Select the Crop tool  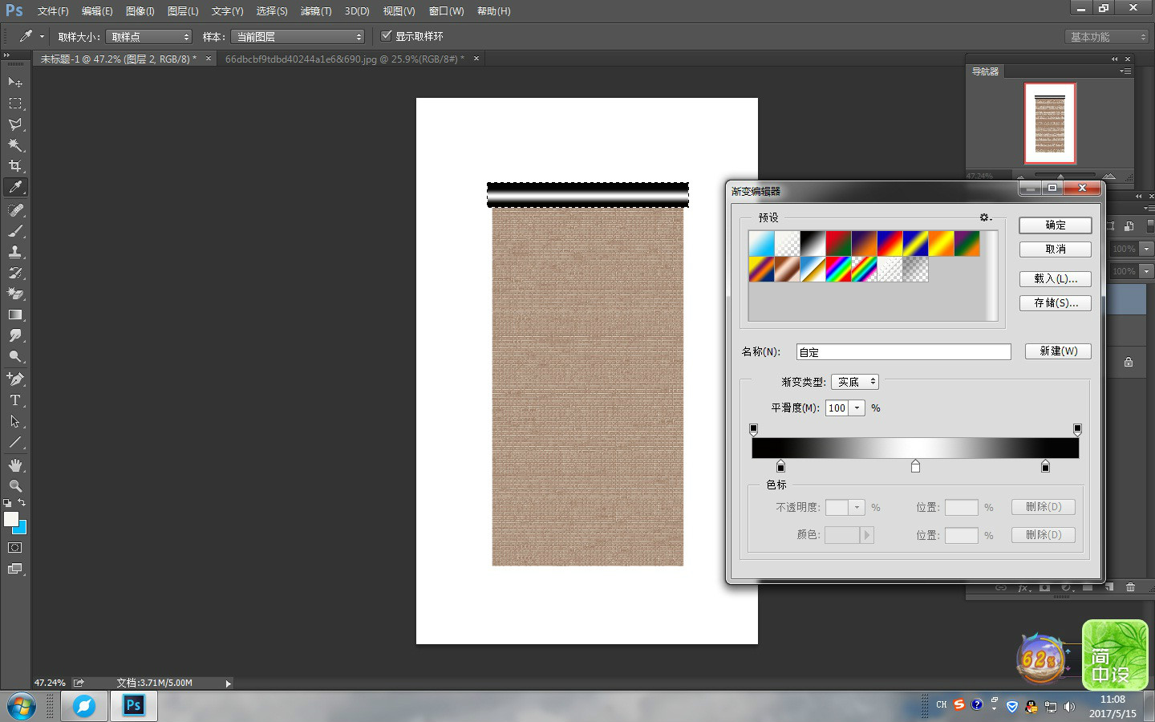click(x=15, y=166)
